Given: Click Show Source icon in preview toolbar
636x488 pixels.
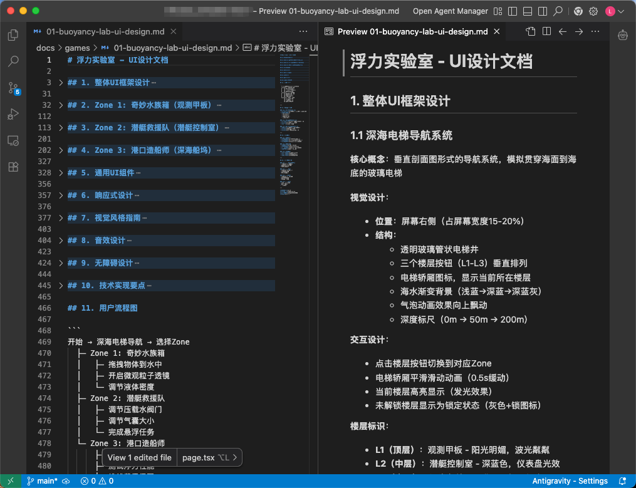Looking at the screenshot, I should point(530,31).
